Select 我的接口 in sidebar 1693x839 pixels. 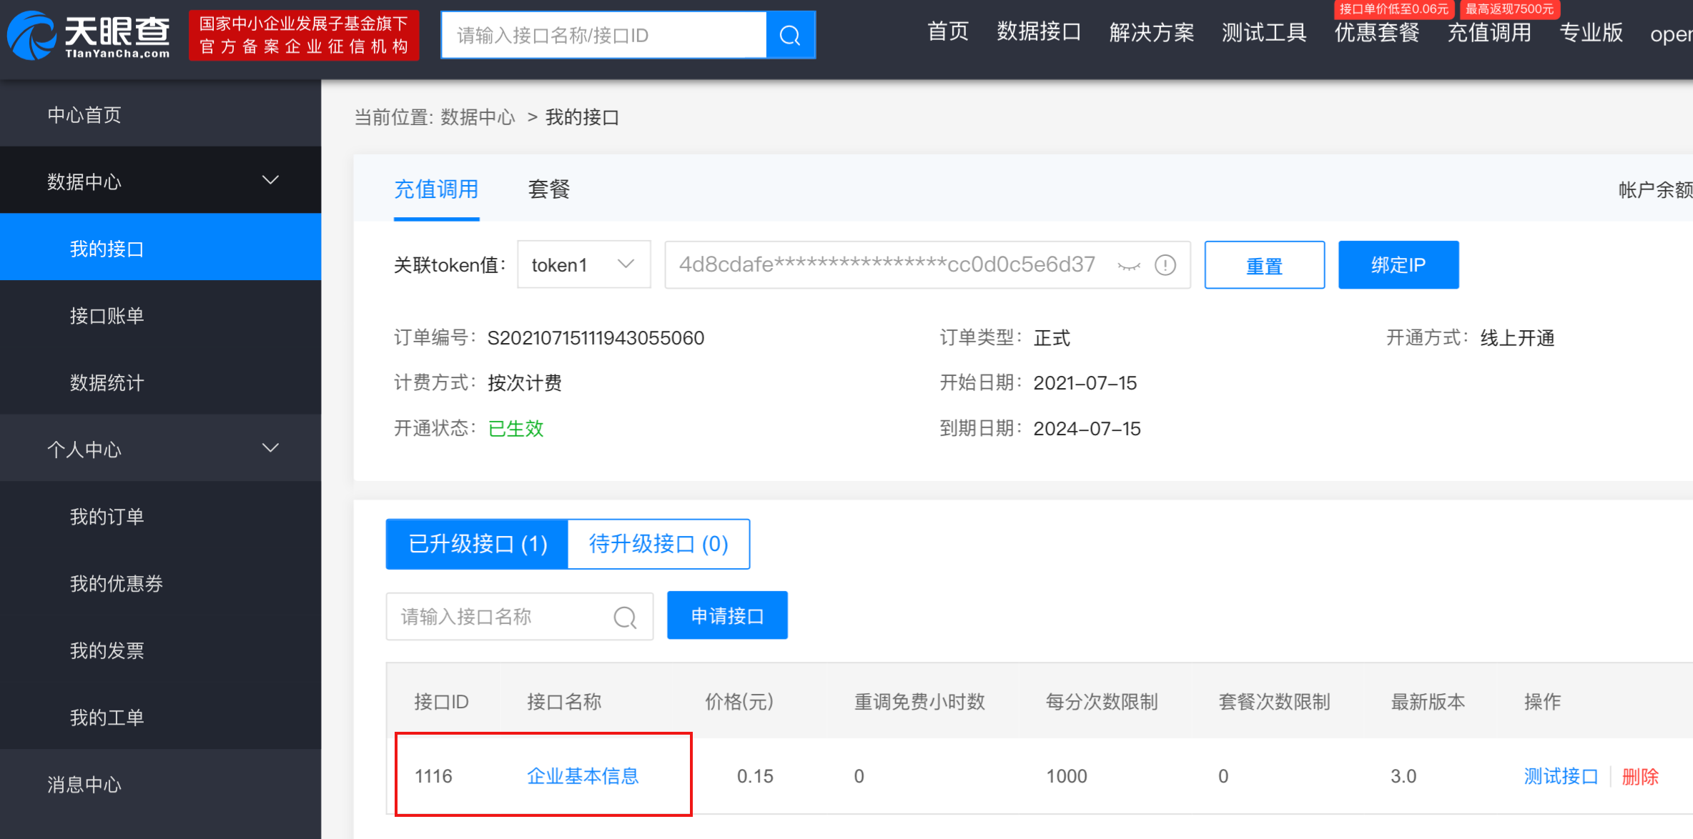pyautogui.click(x=160, y=248)
